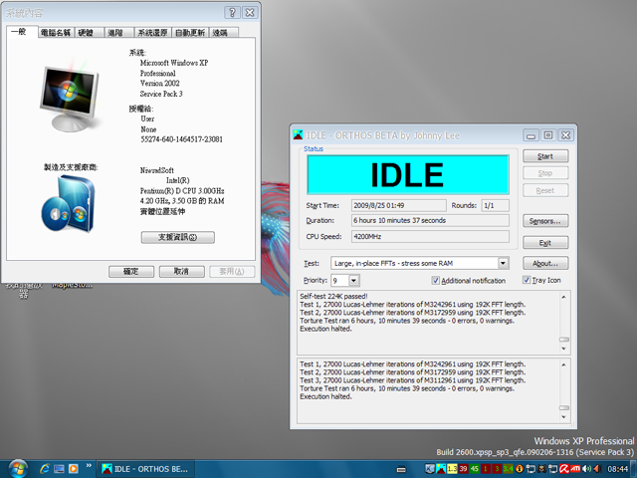Launch Internet Explorer from quick launch
The width and height of the screenshot is (637, 478).
click(44, 469)
